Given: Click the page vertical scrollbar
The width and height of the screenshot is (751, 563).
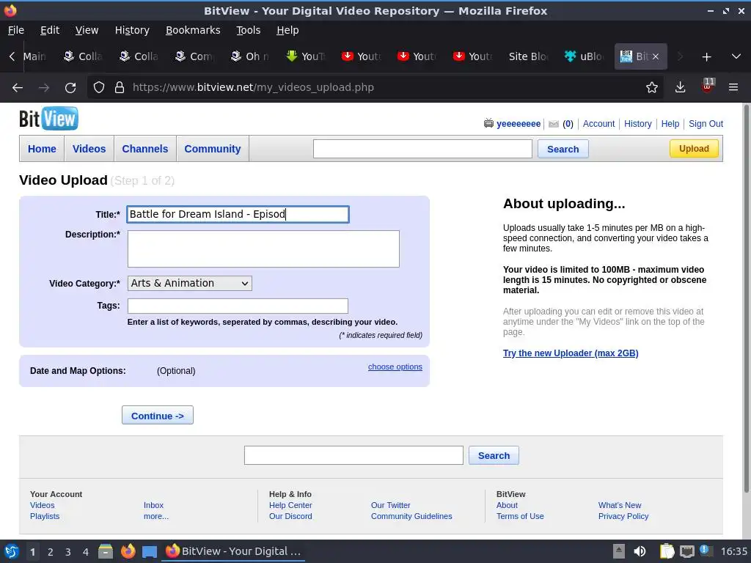Looking at the screenshot, I should point(746,298).
